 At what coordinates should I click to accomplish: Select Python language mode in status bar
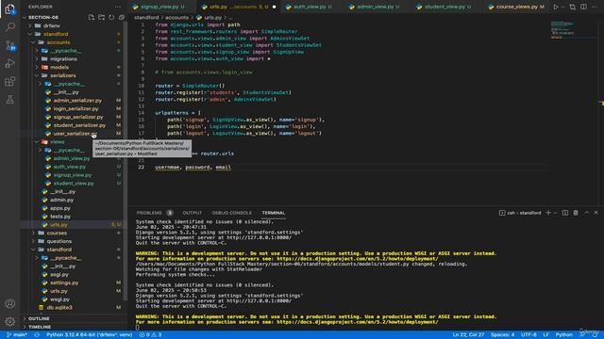coord(564,335)
